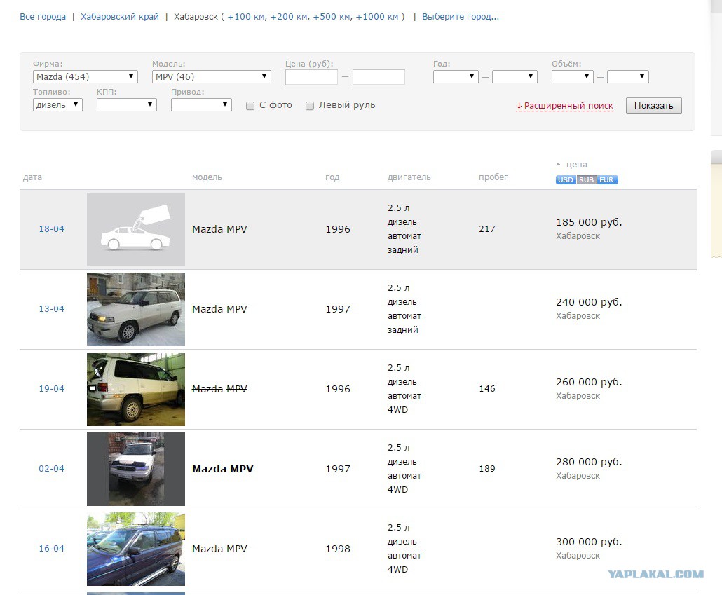Open photo of the 260 000 руб. Mazda MPV

pos(136,389)
